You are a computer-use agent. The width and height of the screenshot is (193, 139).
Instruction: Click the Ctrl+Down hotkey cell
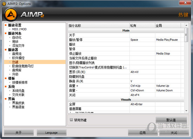point(142,90)
